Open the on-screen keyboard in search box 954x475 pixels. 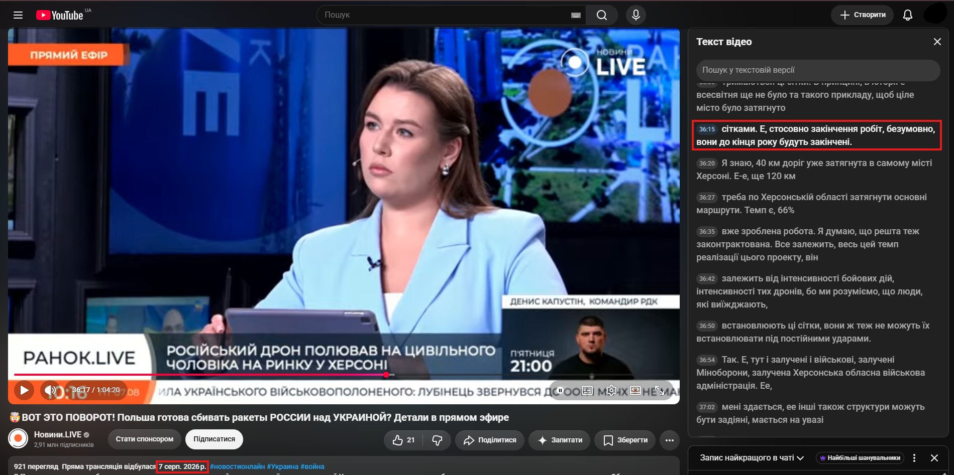(x=576, y=15)
